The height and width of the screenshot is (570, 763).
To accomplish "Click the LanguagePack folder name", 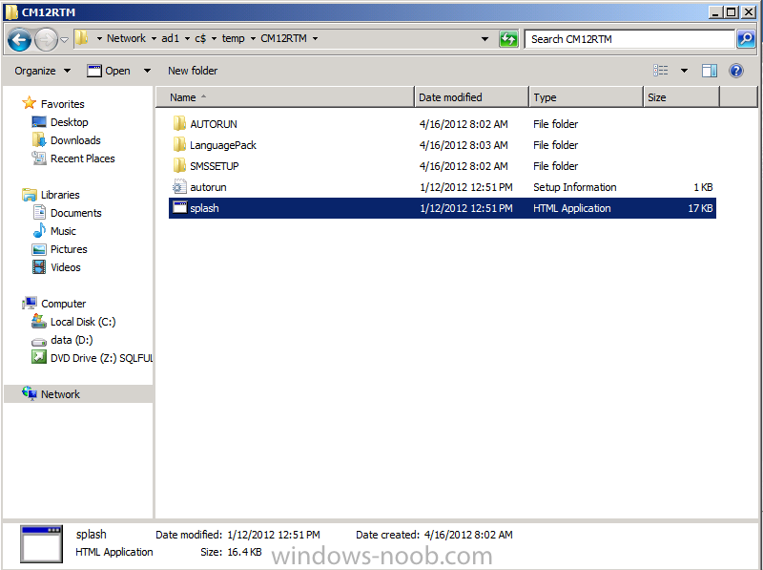I will (x=223, y=145).
